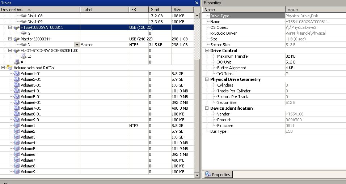Click the HL-DT-STCD-RW optical drive icon

pyautogui.click(x=17, y=51)
